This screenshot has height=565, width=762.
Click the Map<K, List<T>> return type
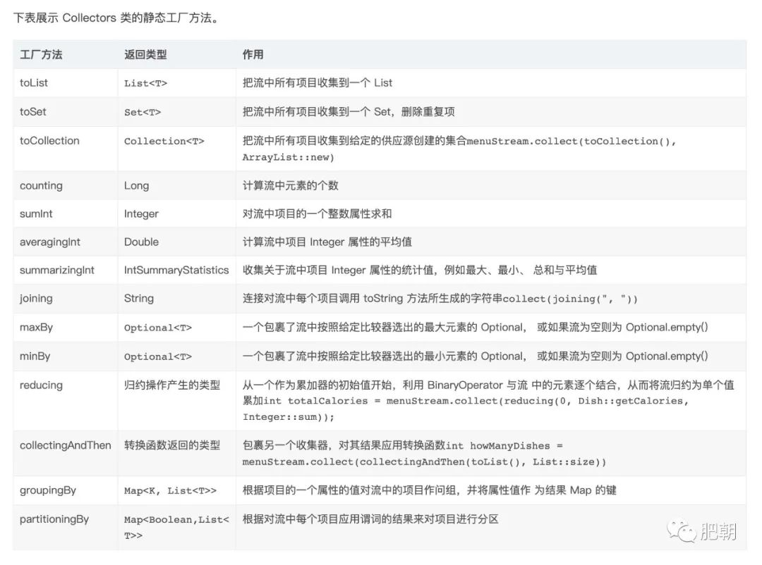[170, 491]
